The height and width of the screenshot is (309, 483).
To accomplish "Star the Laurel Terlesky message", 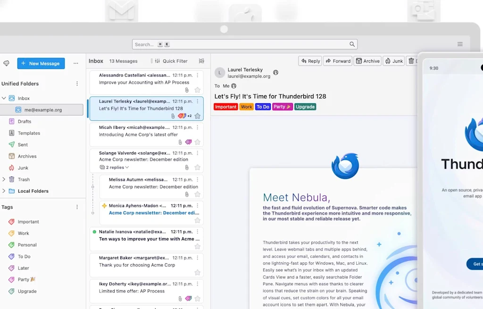I will 198,116.
